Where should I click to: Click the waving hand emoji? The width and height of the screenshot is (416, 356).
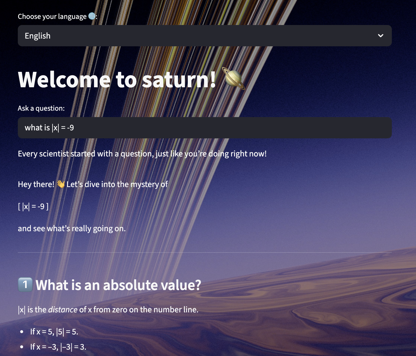(61, 184)
